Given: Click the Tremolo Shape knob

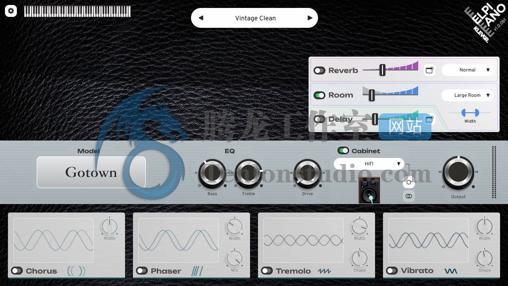Looking at the screenshot, I should pyautogui.click(x=360, y=258).
